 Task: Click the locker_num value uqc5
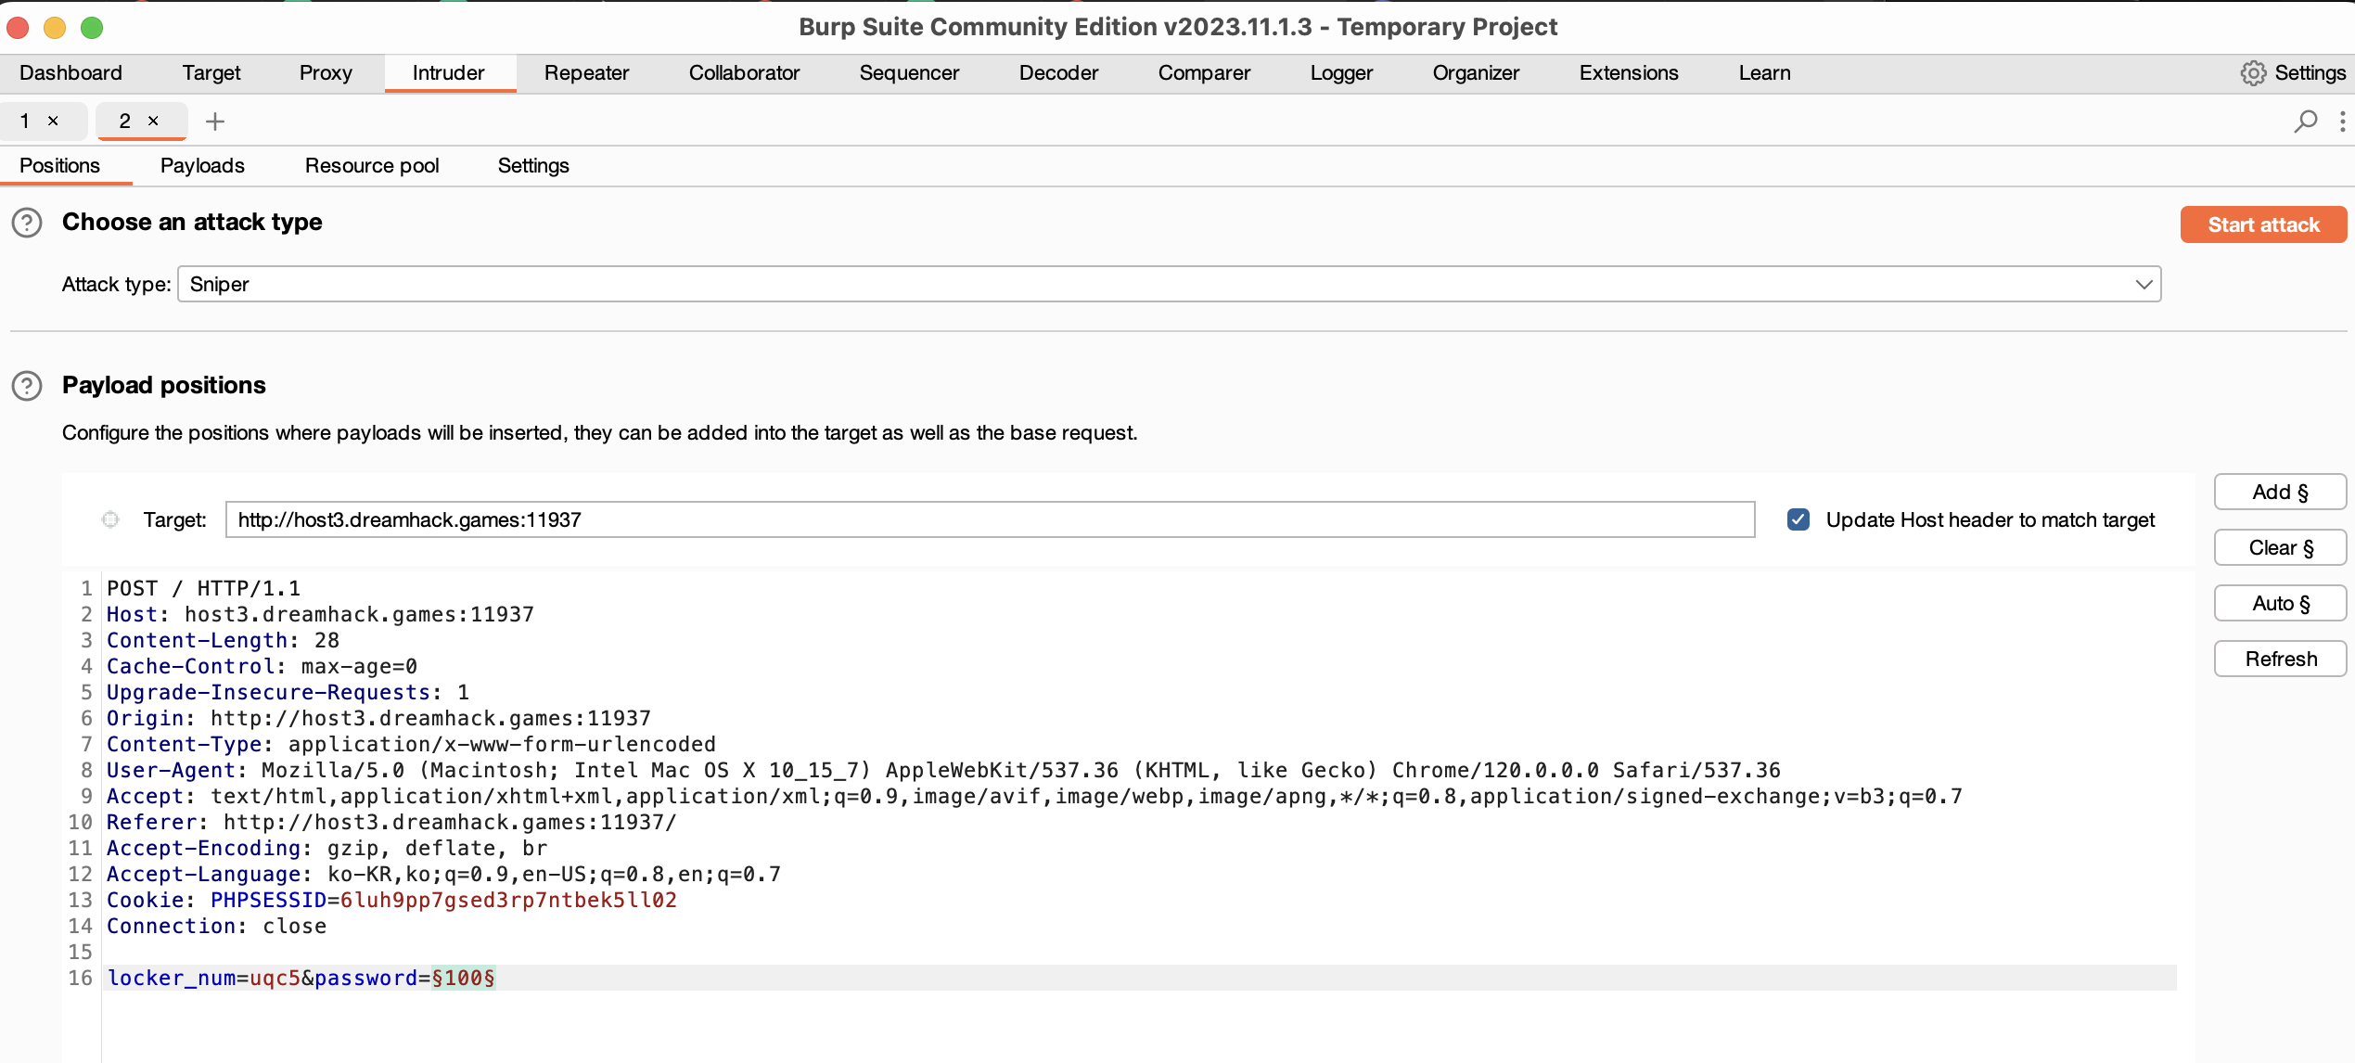tap(275, 978)
